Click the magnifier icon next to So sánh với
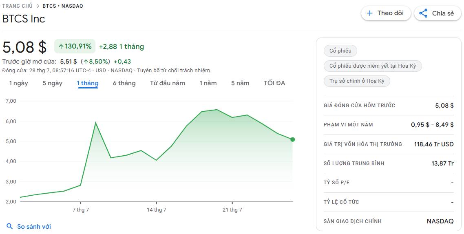This screenshot has width=464, height=234. pyautogui.click(x=10, y=226)
